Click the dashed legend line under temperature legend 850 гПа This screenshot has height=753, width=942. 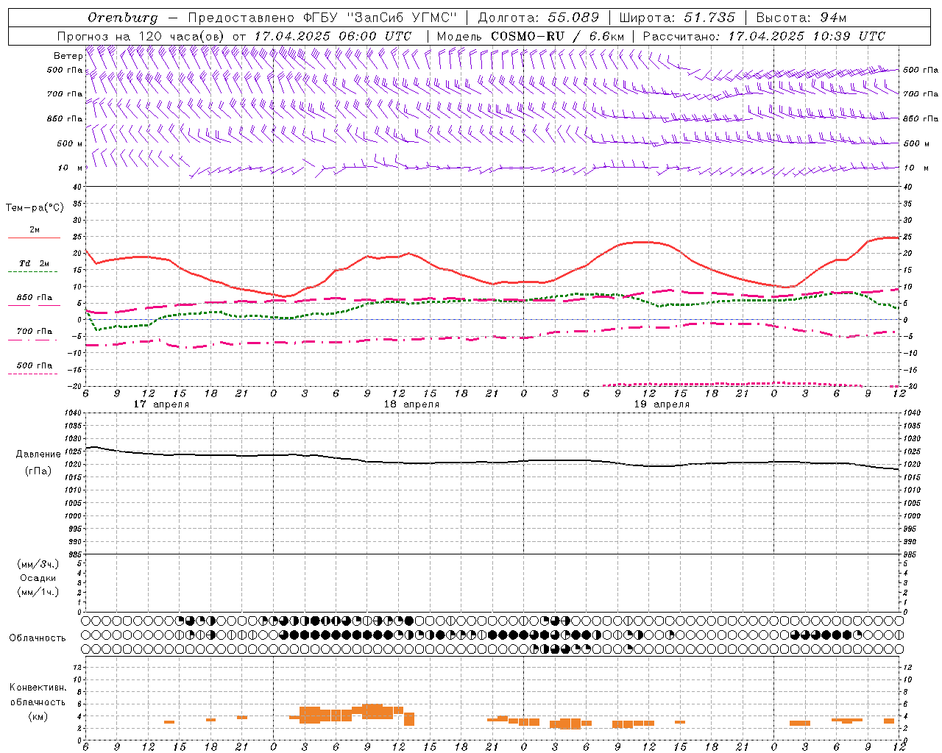click(x=34, y=306)
